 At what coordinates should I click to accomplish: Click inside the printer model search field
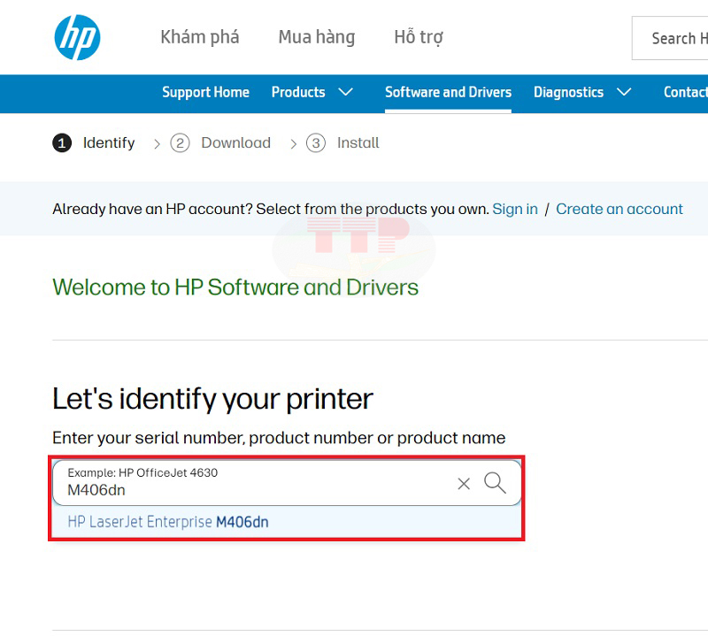221,488
